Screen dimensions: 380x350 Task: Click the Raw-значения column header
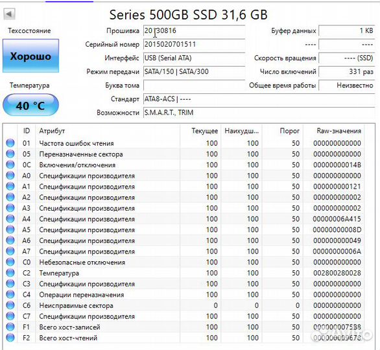tap(333, 131)
